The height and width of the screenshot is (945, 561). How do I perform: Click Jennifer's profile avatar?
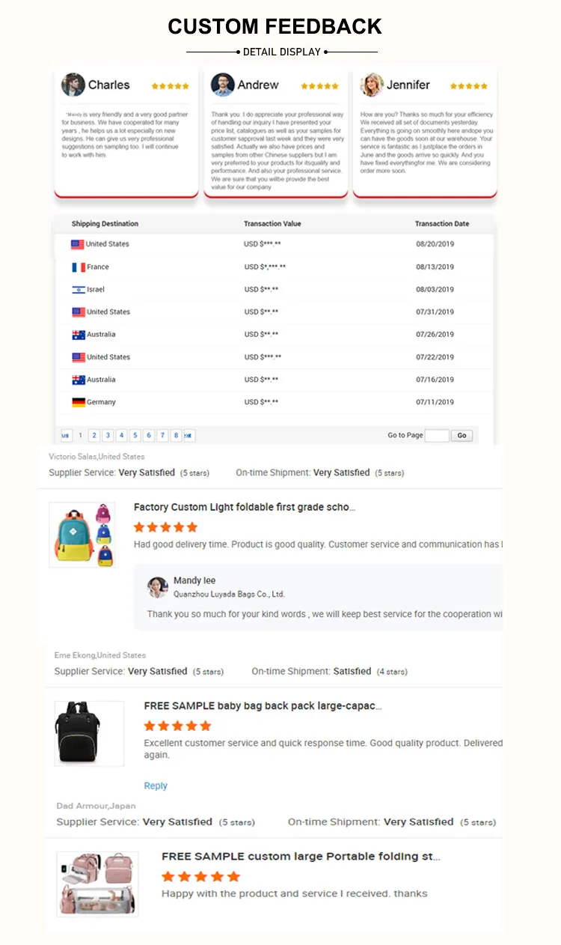[372, 85]
